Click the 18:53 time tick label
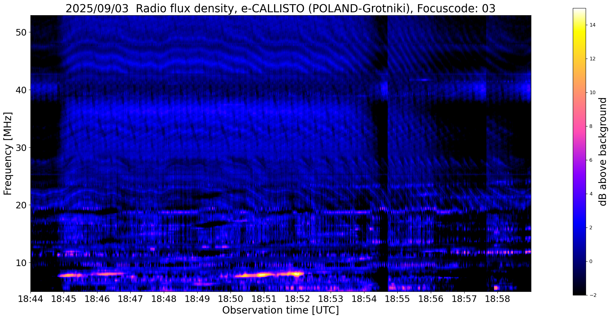 click(x=331, y=300)
